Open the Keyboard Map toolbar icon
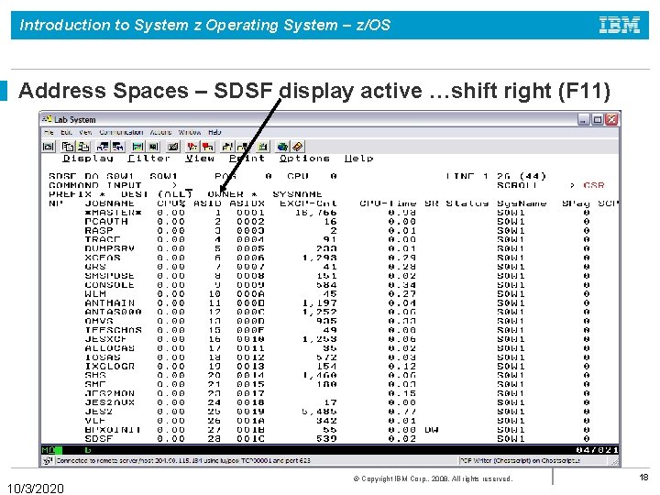 (172, 147)
